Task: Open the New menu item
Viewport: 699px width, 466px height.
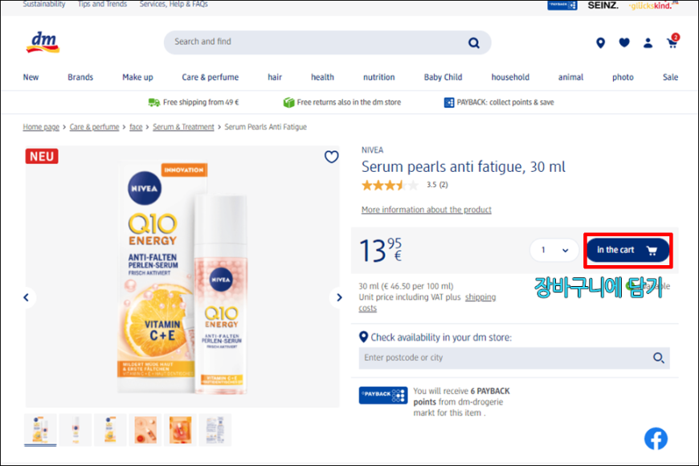Action: tap(31, 77)
